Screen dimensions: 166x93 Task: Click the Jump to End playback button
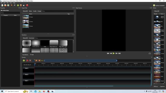(x=119, y=53)
